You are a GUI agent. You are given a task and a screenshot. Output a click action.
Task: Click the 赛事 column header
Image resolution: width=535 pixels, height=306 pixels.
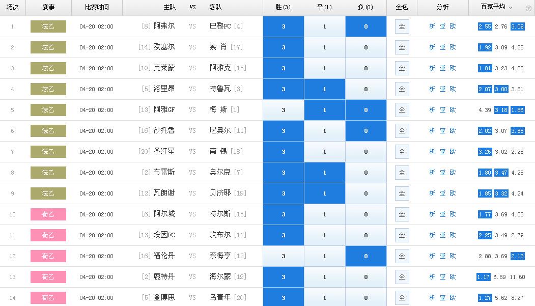click(48, 7)
